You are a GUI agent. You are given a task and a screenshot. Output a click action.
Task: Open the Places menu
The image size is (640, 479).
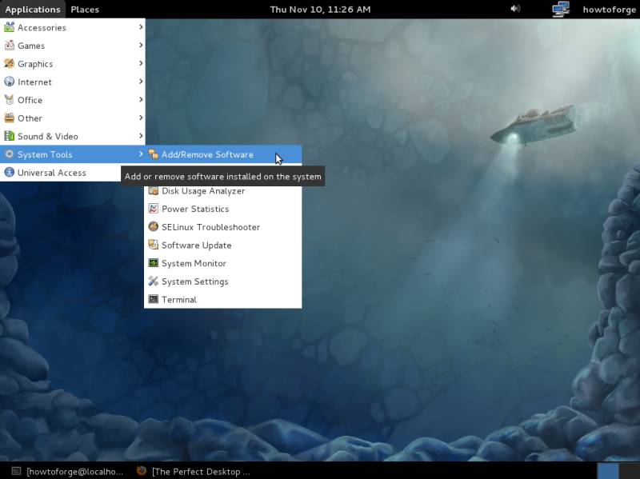(x=85, y=10)
